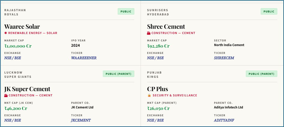Select the JK Super Cement heading

click(x=27, y=89)
